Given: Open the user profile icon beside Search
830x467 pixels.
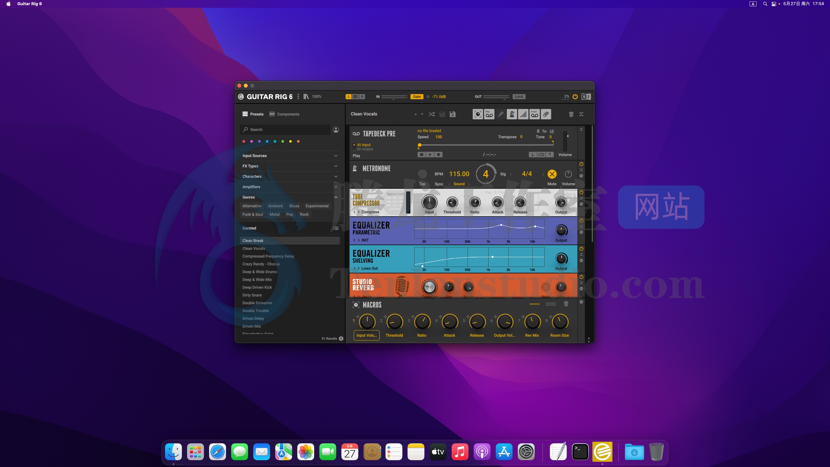Looking at the screenshot, I should [x=336, y=130].
